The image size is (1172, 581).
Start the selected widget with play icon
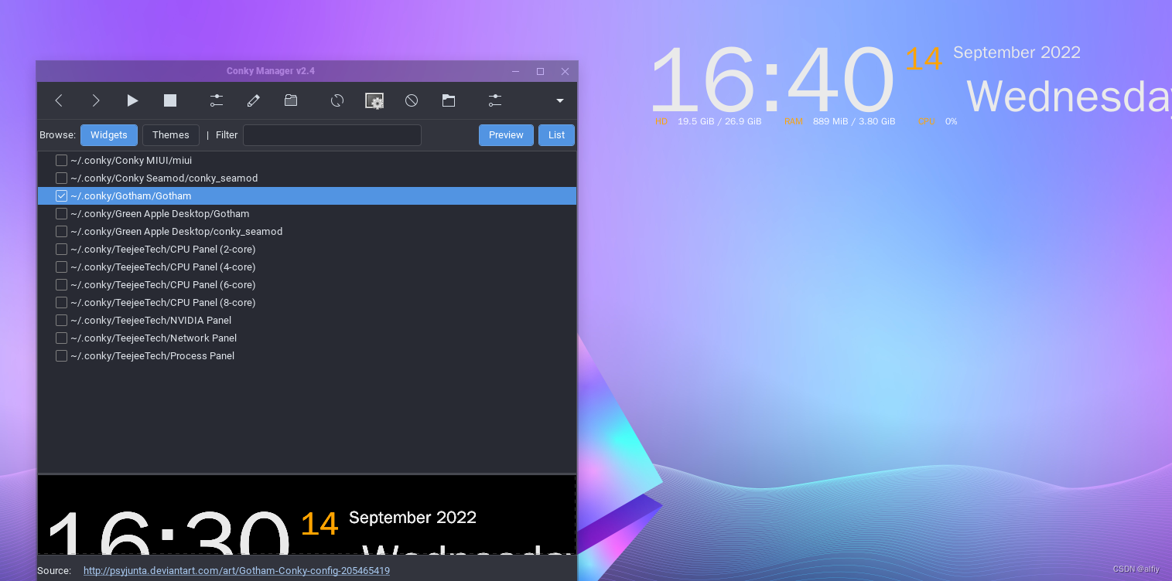point(133,100)
